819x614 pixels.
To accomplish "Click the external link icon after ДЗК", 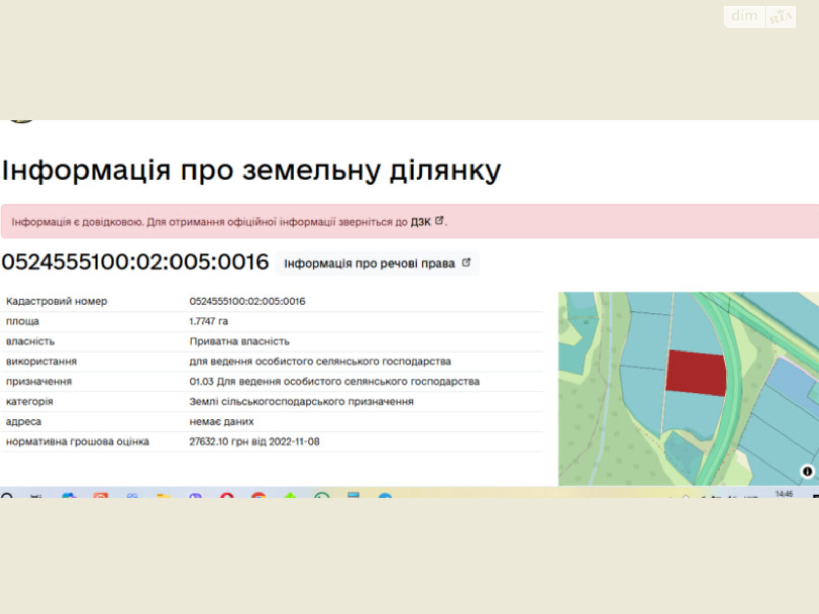I will [439, 221].
